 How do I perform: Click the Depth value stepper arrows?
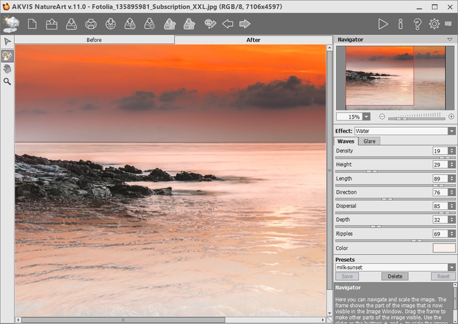452,220
